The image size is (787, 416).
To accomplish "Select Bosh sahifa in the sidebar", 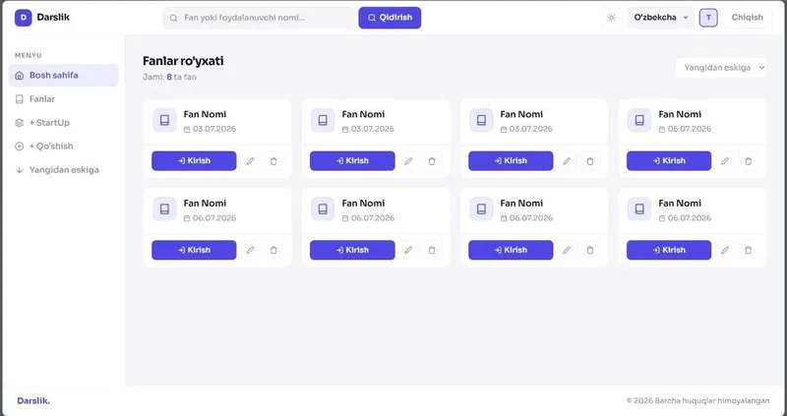I will [x=64, y=76].
